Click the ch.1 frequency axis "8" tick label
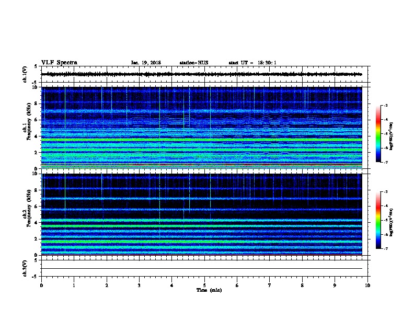 click(36, 104)
